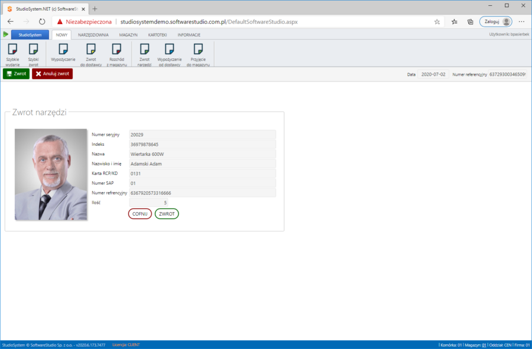Screen dimensions: 532x349
Task: Click the toolbar Numer referencyjny field
Action: tap(508, 74)
